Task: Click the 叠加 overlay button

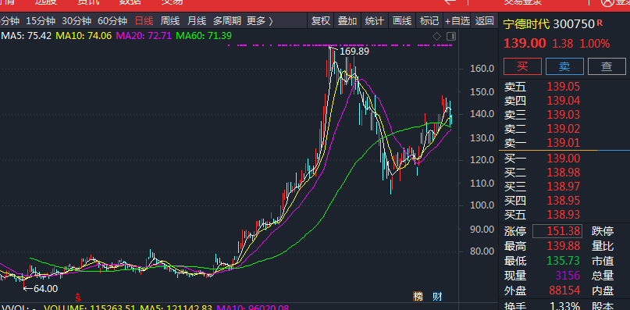Action: coord(347,21)
